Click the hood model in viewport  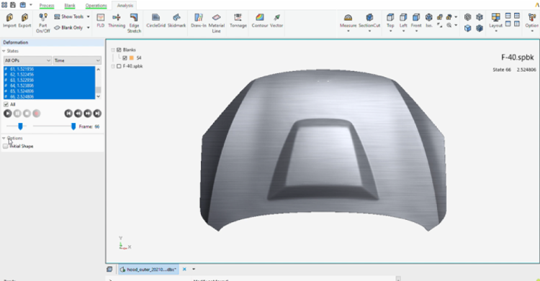323,152
